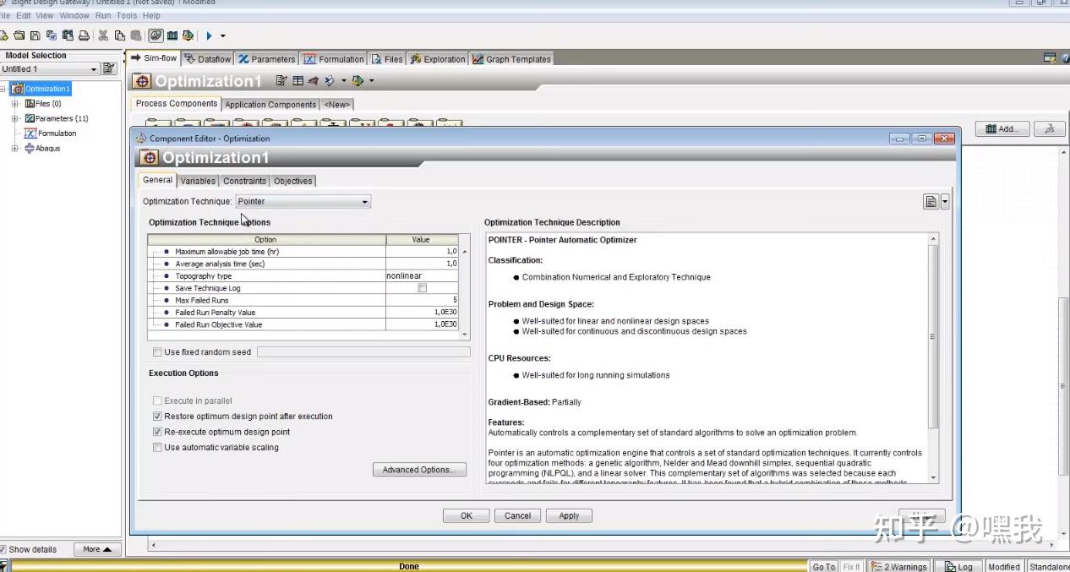This screenshot has height=572, width=1070.
Task: Open the Tools menu
Action: (x=127, y=15)
